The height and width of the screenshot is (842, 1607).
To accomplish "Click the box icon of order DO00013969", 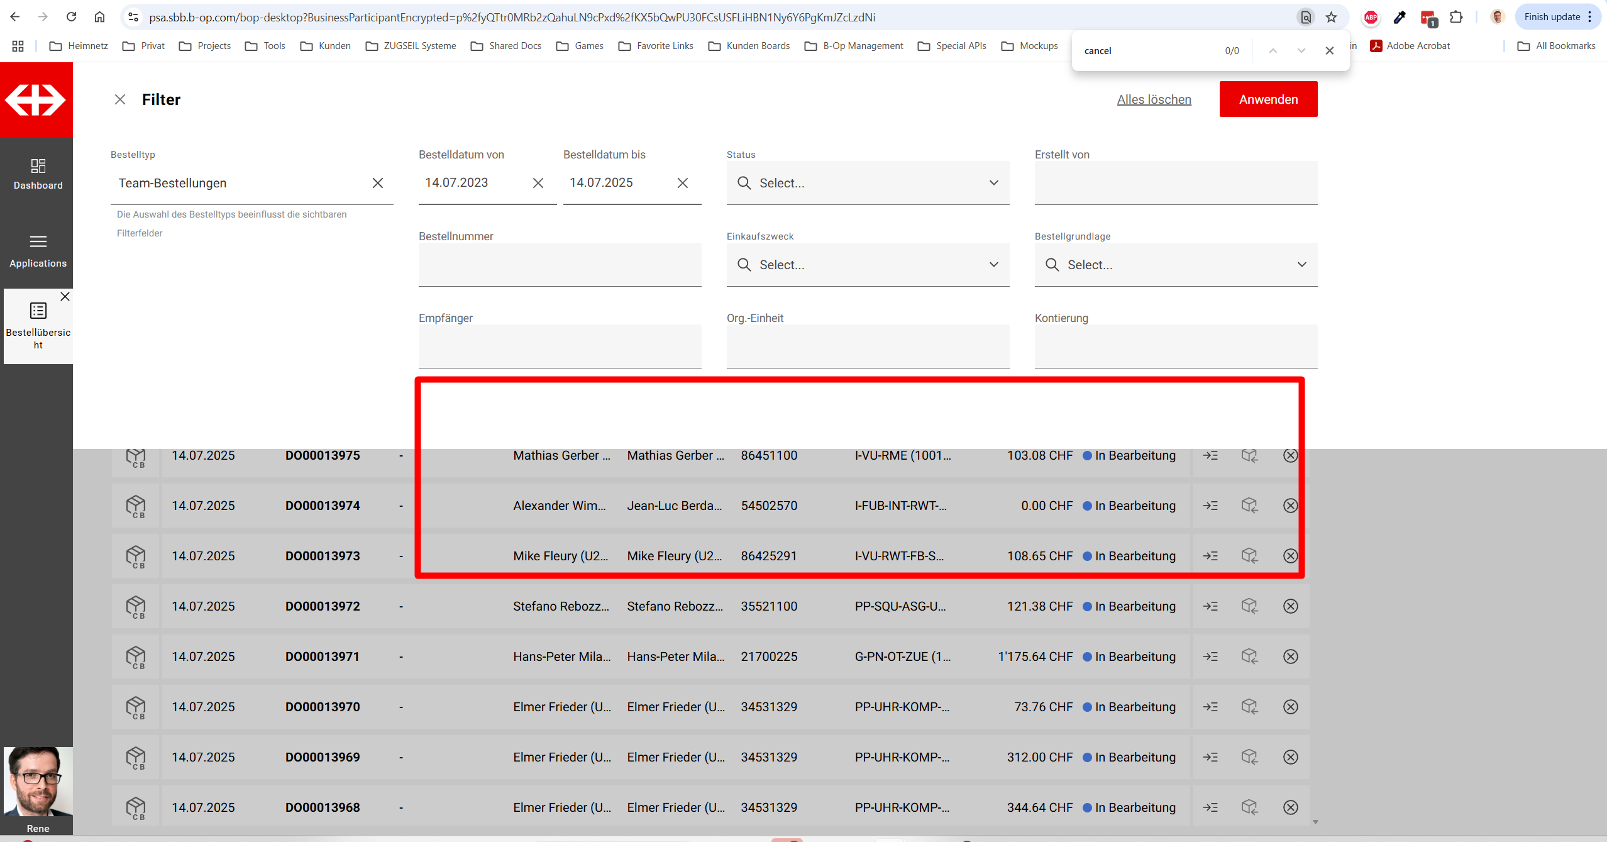I will pyautogui.click(x=136, y=757).
